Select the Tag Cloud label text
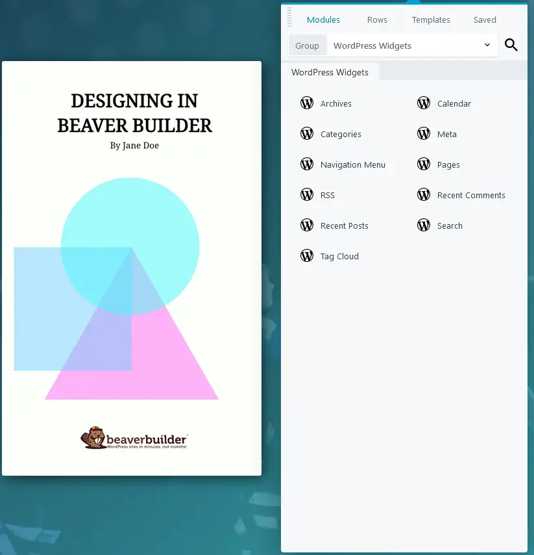This screenshot has width=534, height=555. (x=339, y=256)
